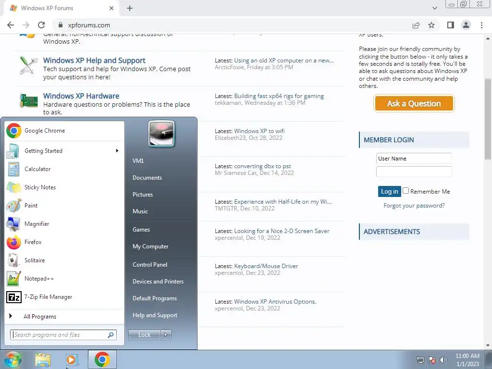The width and height of the screenshot is (492, 369).
Task: Check the Remember Me checkbox
Action: (406, 191)
